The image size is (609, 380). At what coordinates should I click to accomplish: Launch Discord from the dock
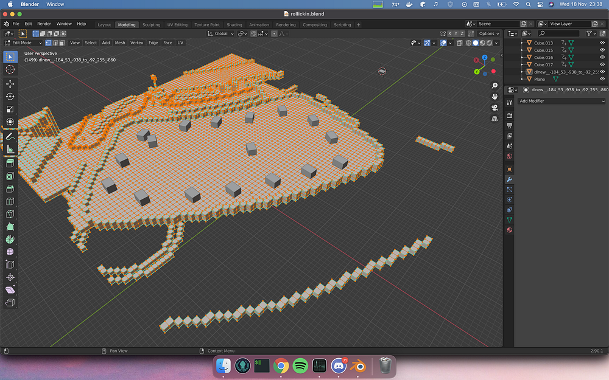pos(339,366)
